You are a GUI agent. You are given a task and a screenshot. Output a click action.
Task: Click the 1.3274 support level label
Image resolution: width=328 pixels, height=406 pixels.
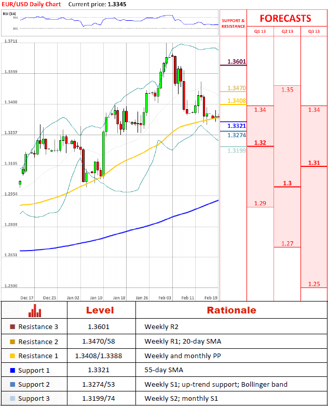[237, 135]
